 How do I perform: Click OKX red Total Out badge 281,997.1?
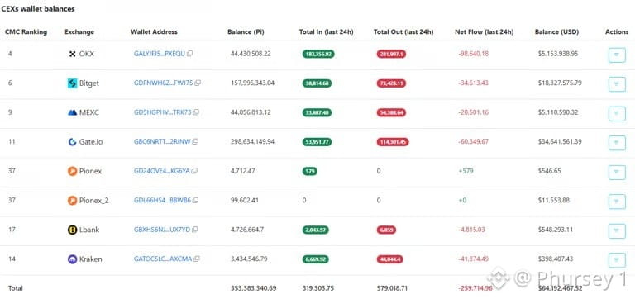pos(391,54)
